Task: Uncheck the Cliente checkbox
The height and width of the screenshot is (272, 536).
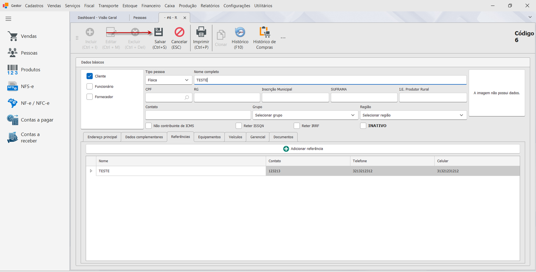Action: coord(89,76)
